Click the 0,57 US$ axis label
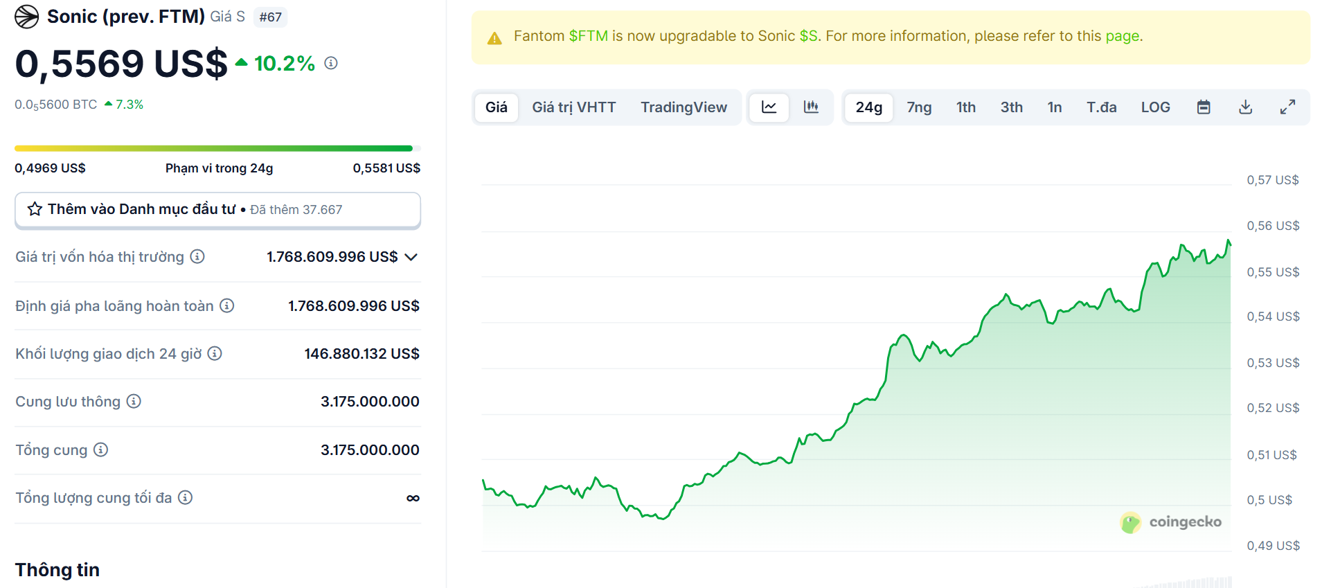The width and height of the screenshot is (1322, 588). tap(1273, 180)
